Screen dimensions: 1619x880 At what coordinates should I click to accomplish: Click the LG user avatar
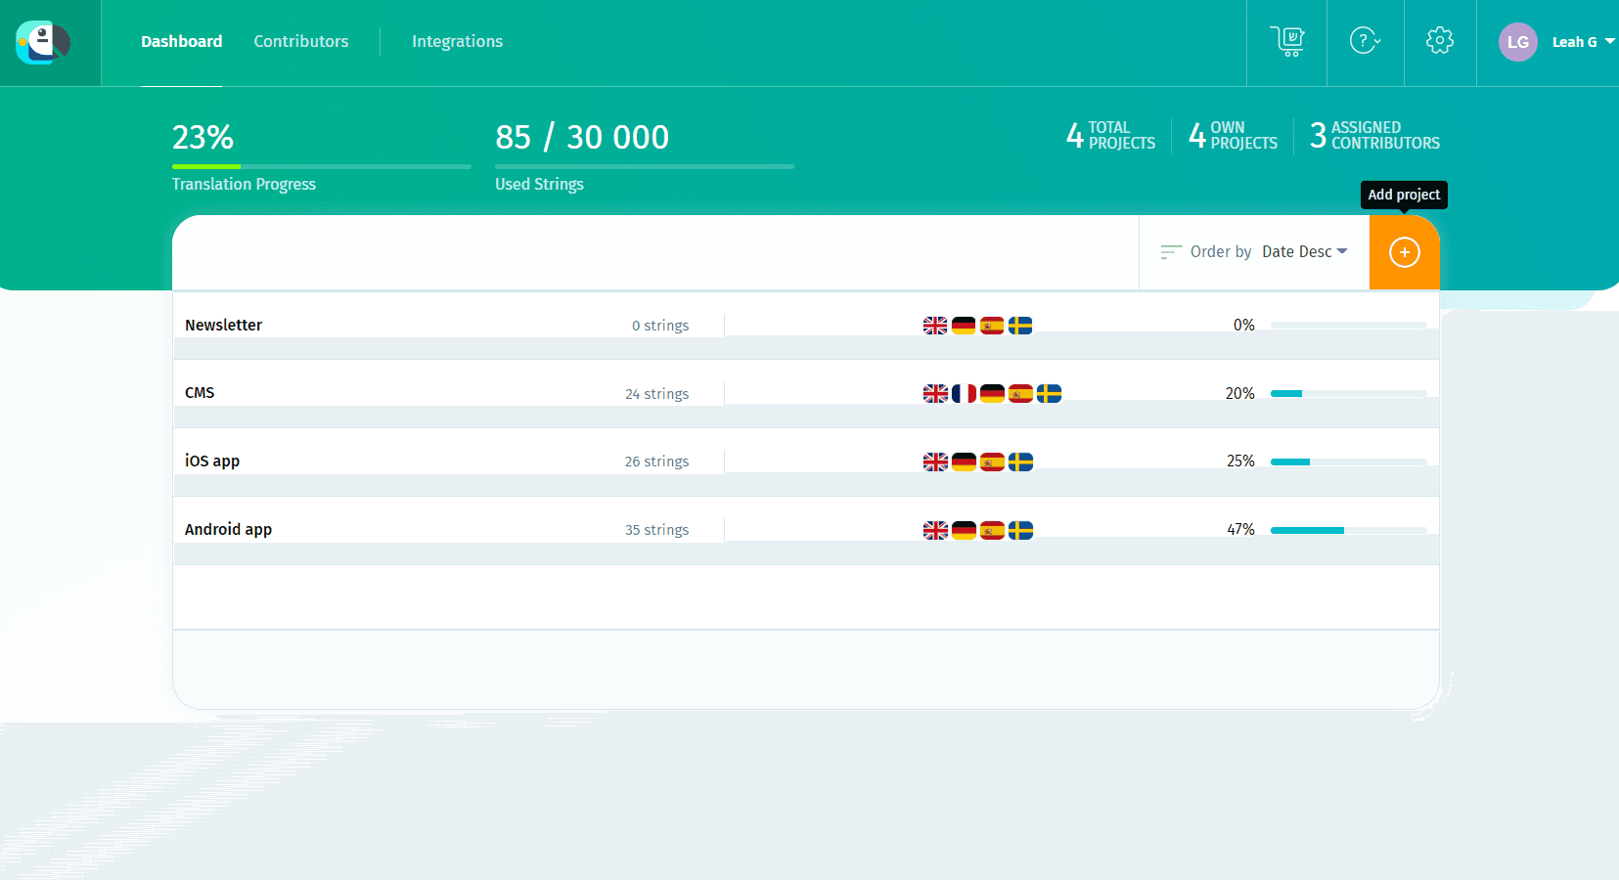1518,42
